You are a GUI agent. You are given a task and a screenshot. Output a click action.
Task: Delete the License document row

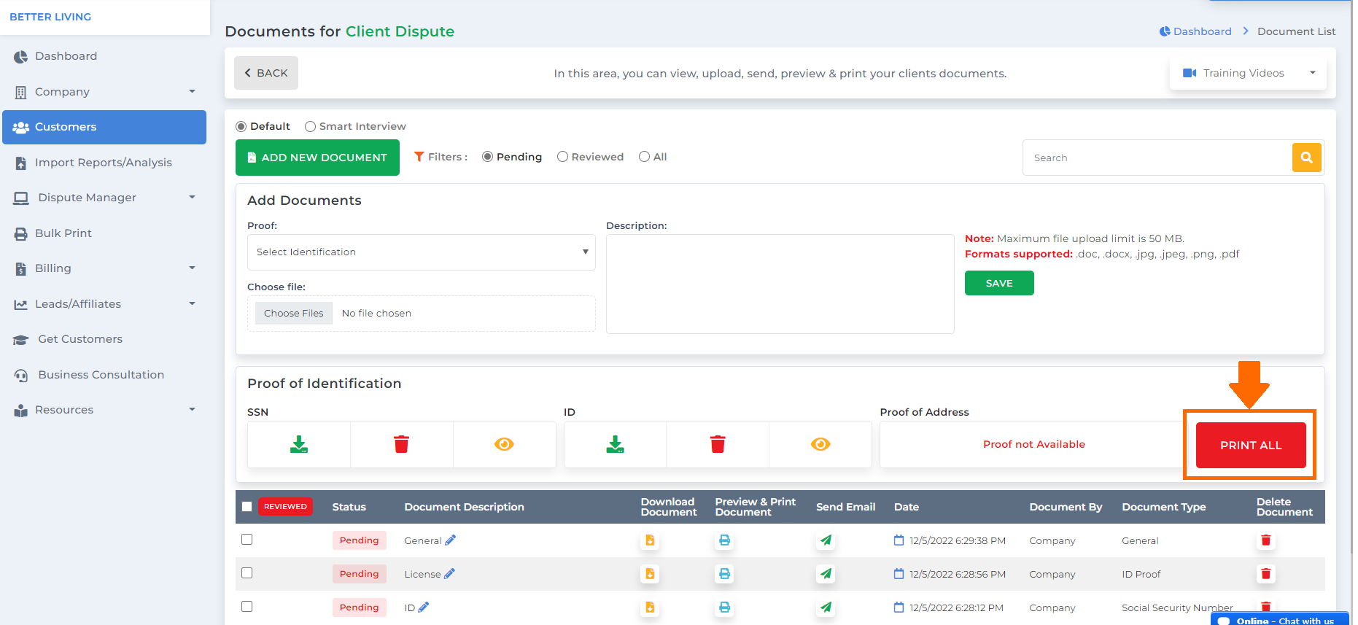1266,574
